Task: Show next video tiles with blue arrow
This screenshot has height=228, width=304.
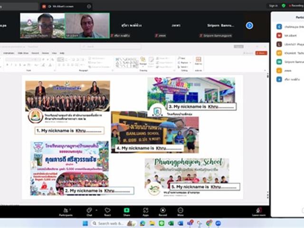Action: click(249, 25)
